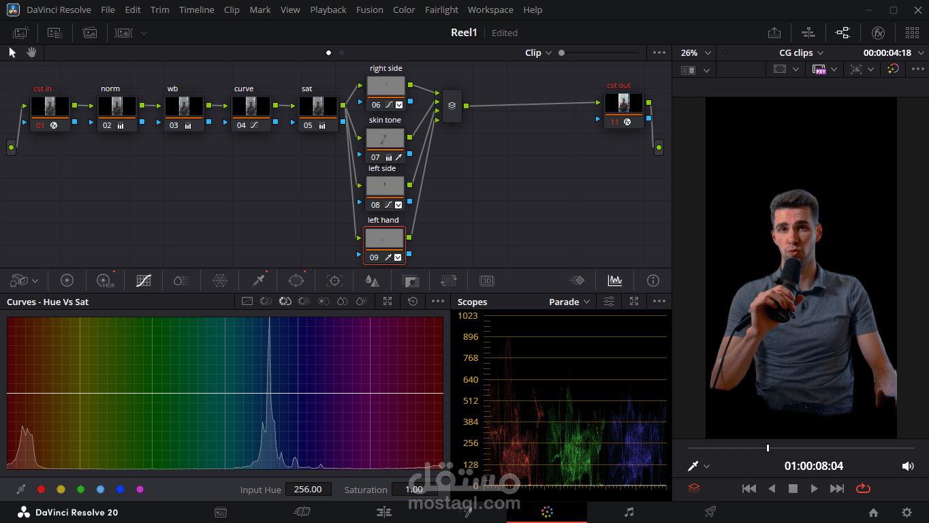Open the Color menu
Viewport: 929px width, 523px height.
tap(404, 10)
